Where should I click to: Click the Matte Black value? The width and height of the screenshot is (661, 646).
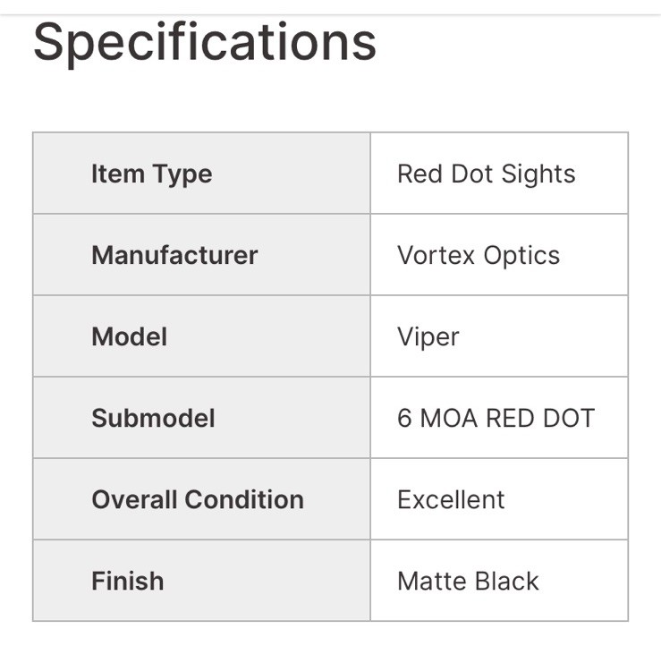click(x=468, y=581)
